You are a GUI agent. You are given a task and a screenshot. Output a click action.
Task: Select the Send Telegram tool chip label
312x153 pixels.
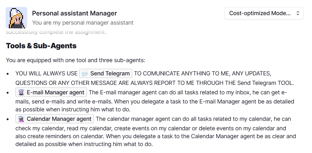110,74
